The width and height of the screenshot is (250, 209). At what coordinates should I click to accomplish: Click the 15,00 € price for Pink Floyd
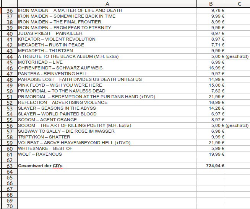(x=211, y=86)
